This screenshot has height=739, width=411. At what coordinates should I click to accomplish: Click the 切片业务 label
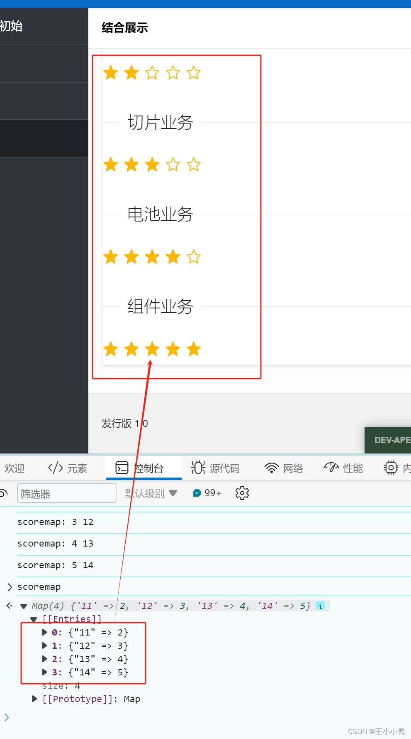pos(160,122)
